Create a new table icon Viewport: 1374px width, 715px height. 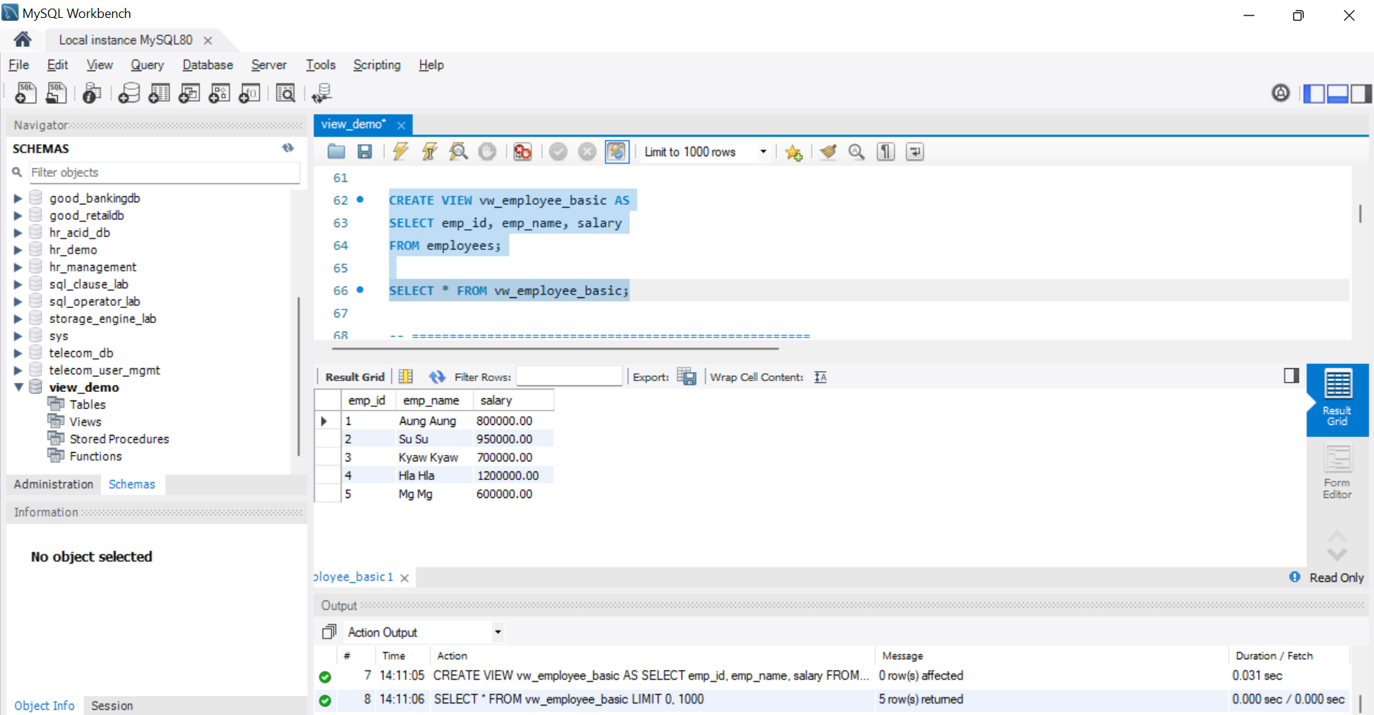(159, 92)
